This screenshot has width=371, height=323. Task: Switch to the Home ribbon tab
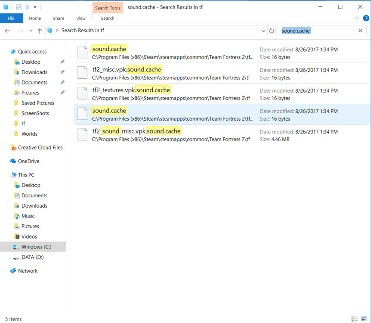[x=35, y=18]
